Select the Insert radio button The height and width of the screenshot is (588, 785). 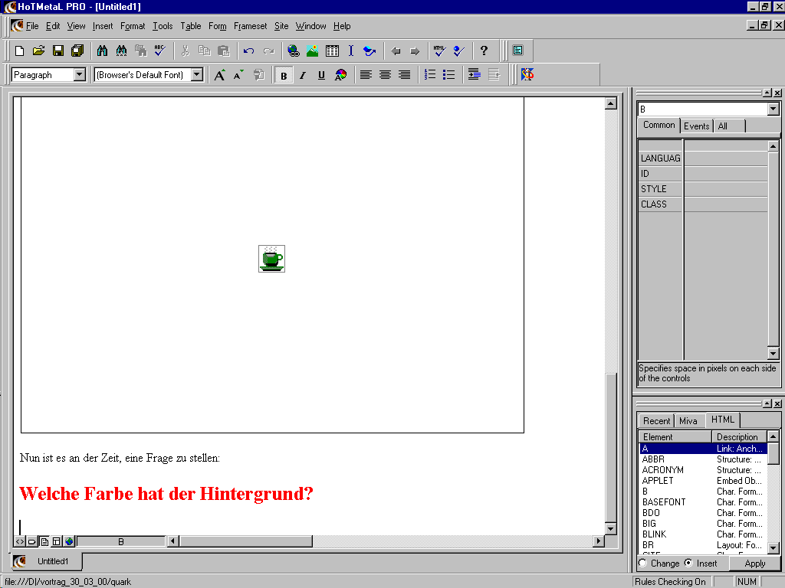[x=688, y=563]
